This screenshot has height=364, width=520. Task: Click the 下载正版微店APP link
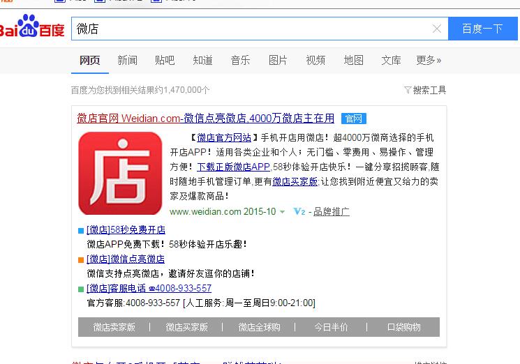coord(233,167)
